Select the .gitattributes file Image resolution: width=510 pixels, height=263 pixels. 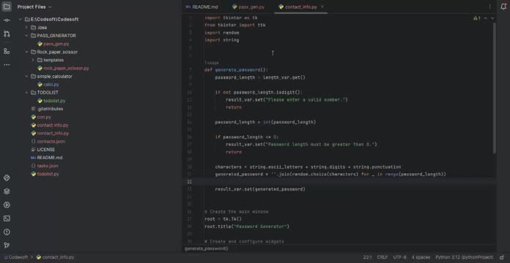(50, 109)
